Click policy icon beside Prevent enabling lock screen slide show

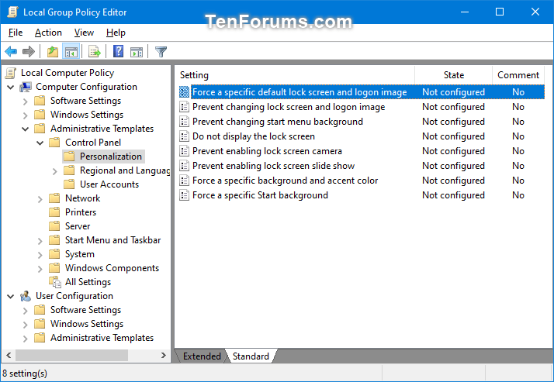[184, 166]
